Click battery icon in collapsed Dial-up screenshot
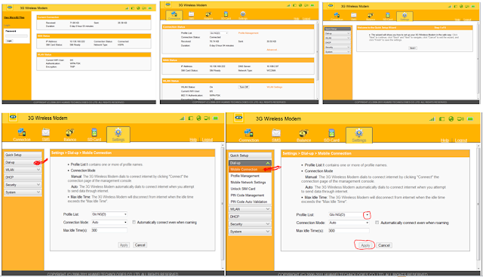This screenshot has width=483, height=277. pos(215,118)
